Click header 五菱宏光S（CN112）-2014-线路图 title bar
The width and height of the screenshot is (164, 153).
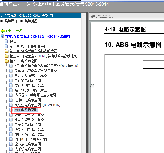[40, 15]
